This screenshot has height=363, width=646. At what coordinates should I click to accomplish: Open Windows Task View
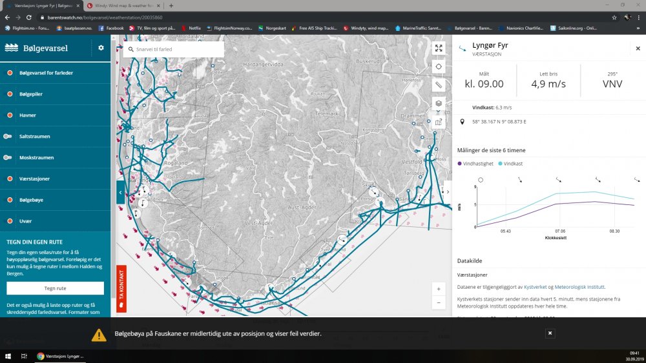24,356
